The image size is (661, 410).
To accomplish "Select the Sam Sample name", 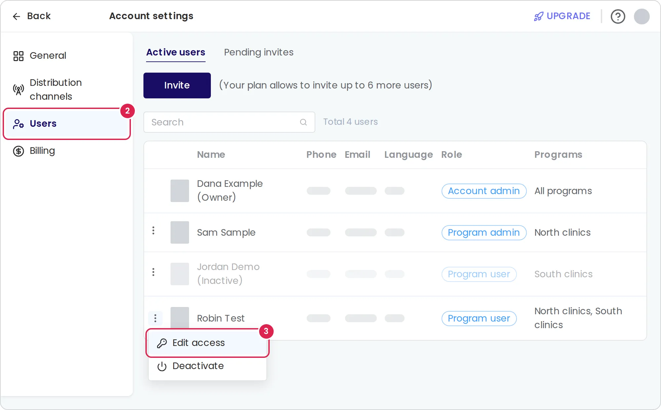I will (x=226, y=232).
